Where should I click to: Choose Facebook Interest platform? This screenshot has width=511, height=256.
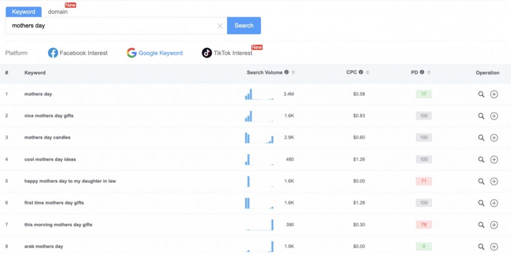(x=77, y=53)
